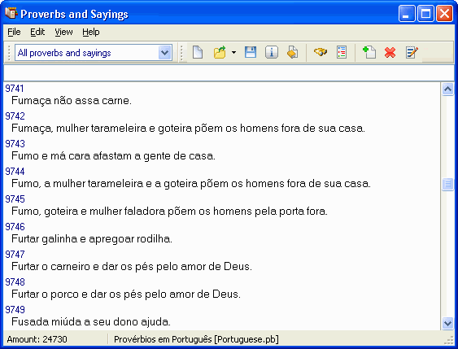Select 'Fumo, goteira e mulher faladora' proverb
458x349 pixels.
[169, 212]
